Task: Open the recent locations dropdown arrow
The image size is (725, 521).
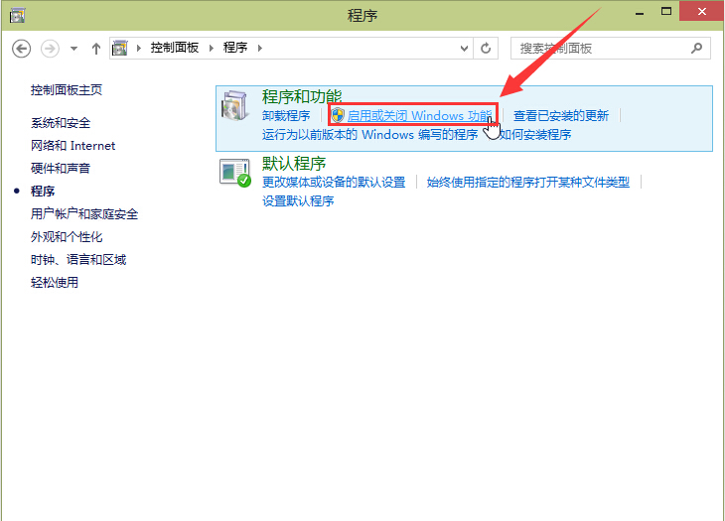Action: [x=73, y=49]
